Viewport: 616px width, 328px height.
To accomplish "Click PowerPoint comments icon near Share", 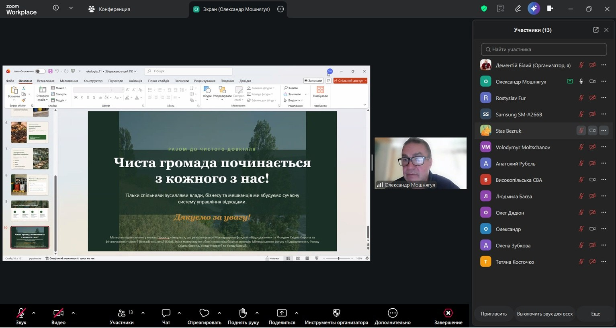I will 328,80.
